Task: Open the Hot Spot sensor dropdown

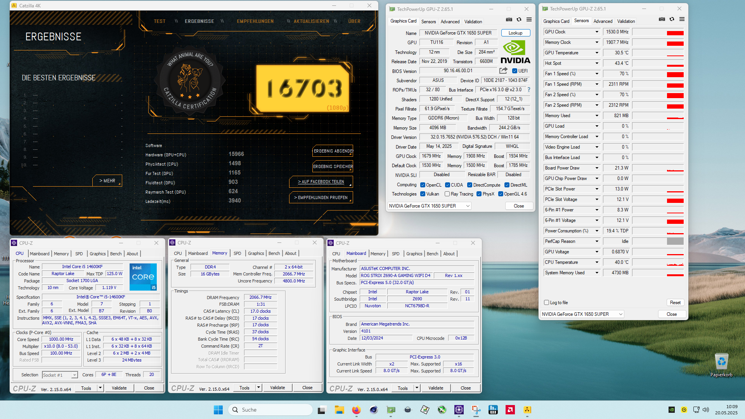Action: (597, 63)
